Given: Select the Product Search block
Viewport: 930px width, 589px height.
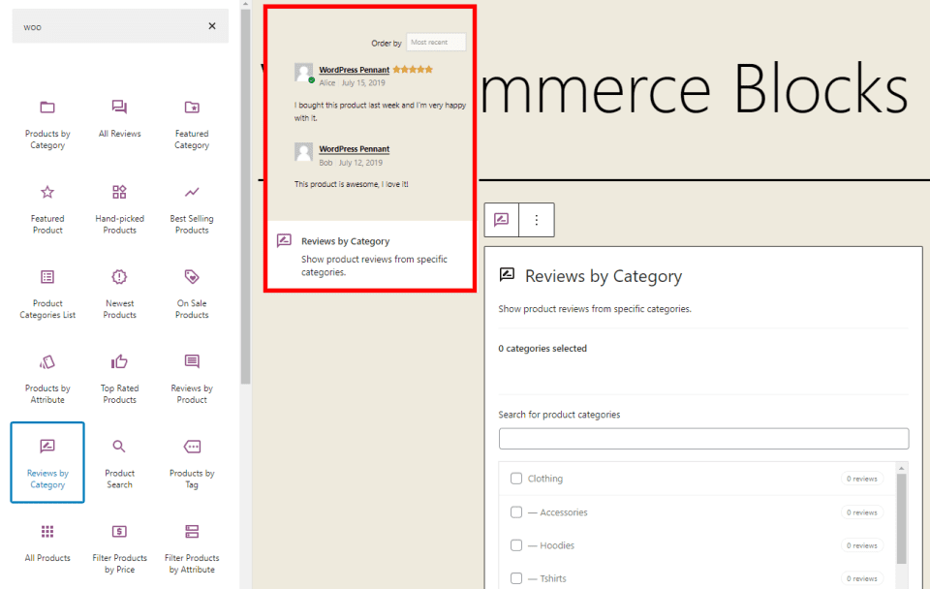Looking at the screenshot, I should 119,462.
